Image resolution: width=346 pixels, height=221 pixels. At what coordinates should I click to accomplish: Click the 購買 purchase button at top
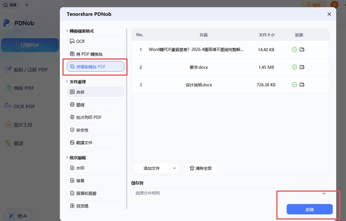(x=314, y=5)
